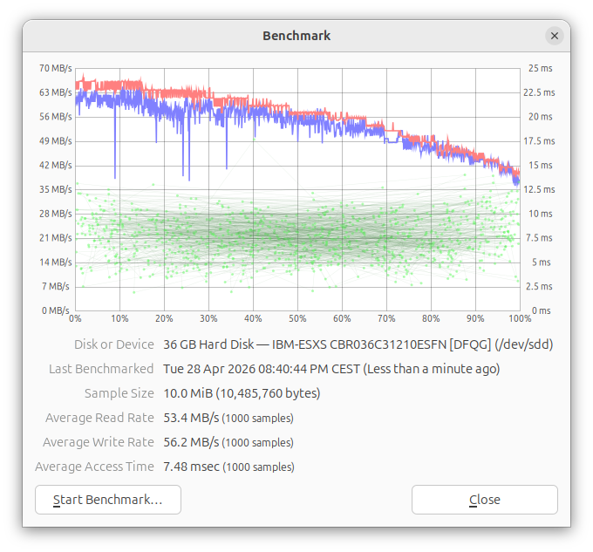The width and height of the screenshot is (593, 552).
Task: Click the Average Access Time label
Action: pos(94,467)
